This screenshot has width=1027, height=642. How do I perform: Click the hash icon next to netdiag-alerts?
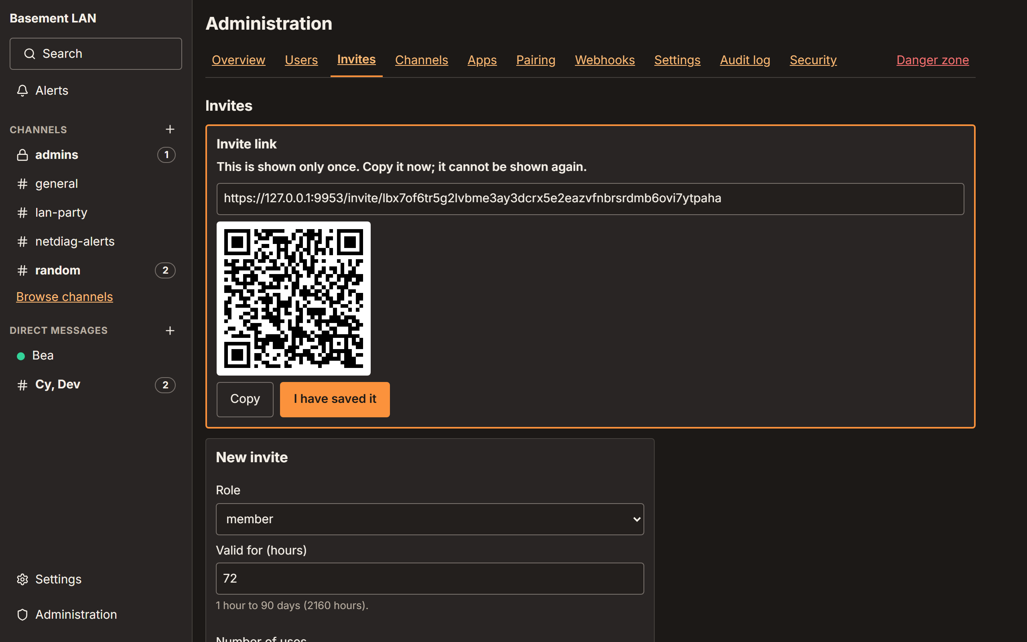click(x=22, y=242)
